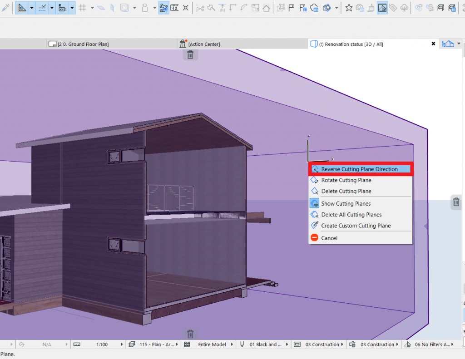Open the Grid Snap dropdown arrow
The width and height of the screenshot is (465, 359).
coord(92,8)
